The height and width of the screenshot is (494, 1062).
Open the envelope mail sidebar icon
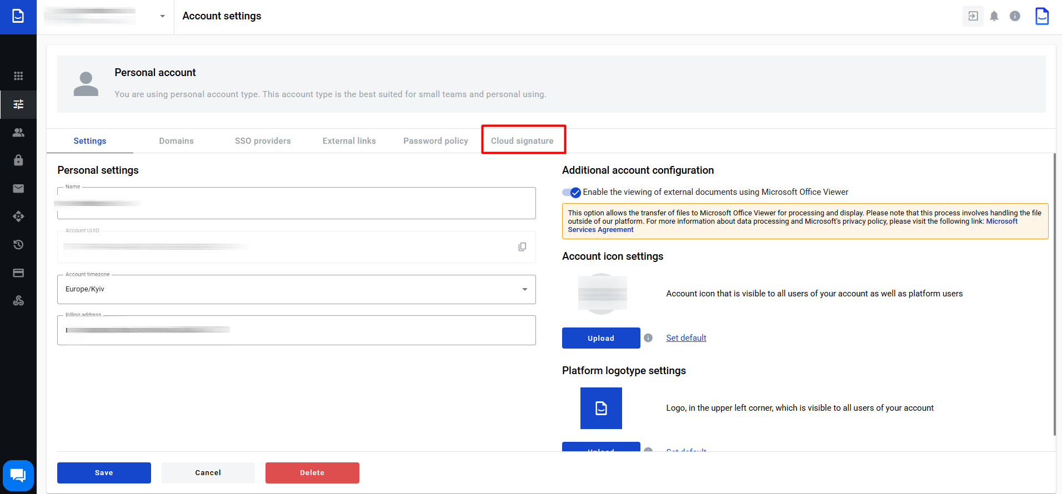[18, 189]
